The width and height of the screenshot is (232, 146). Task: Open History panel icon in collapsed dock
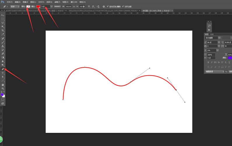tap(209, 26)
